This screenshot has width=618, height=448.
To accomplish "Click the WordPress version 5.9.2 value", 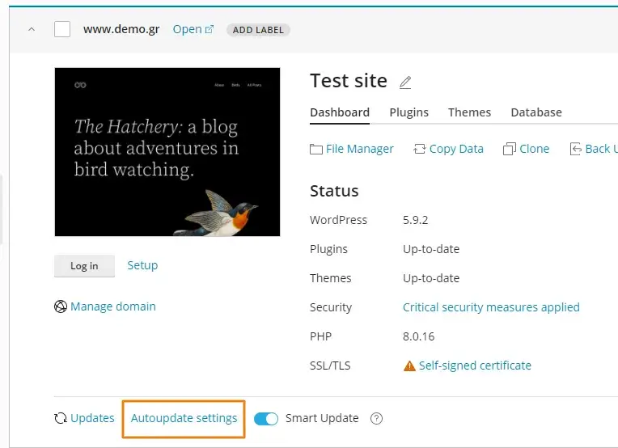I will 416,220.
